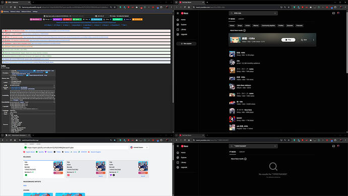Open Release Lookup in Harmony navigation
Viewport: 348px width, 196px height.
coord(15,12)
